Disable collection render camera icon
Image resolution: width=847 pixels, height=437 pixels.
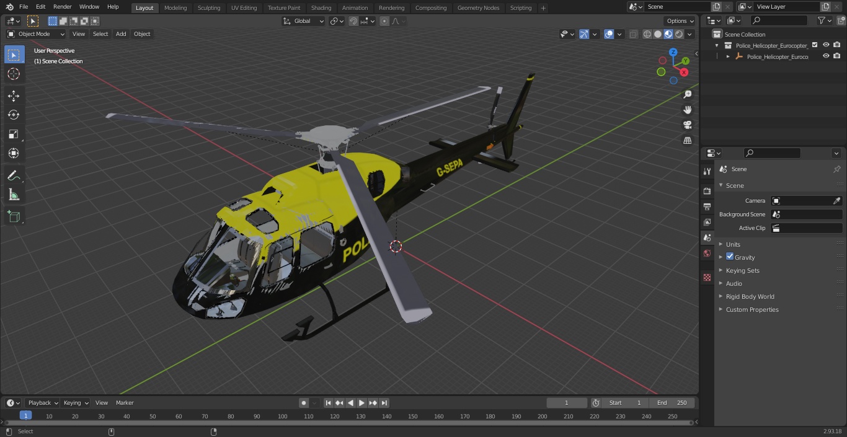click(x=837, y=45)
